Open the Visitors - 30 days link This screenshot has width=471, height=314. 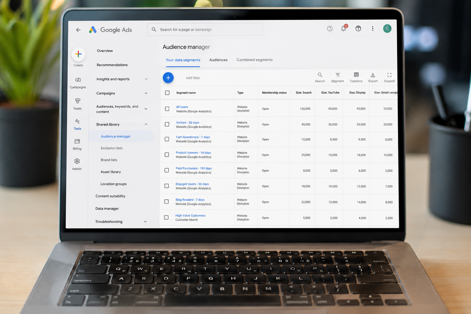187,123
